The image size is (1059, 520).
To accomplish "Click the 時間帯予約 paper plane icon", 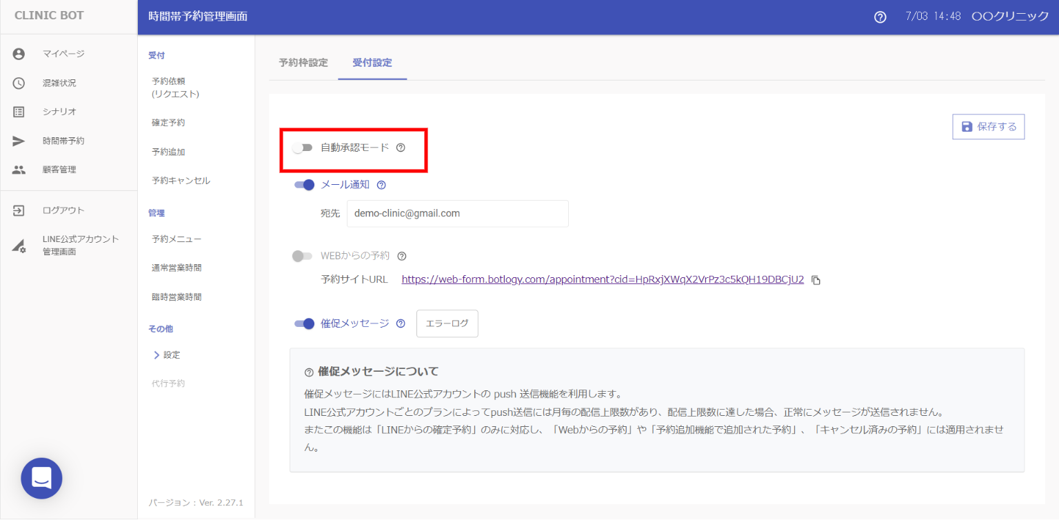I will pyautogui.click(x=19, y=141).
